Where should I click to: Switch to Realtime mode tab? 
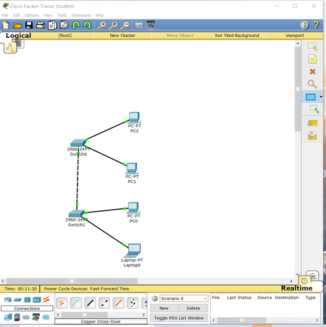(297, 288)
